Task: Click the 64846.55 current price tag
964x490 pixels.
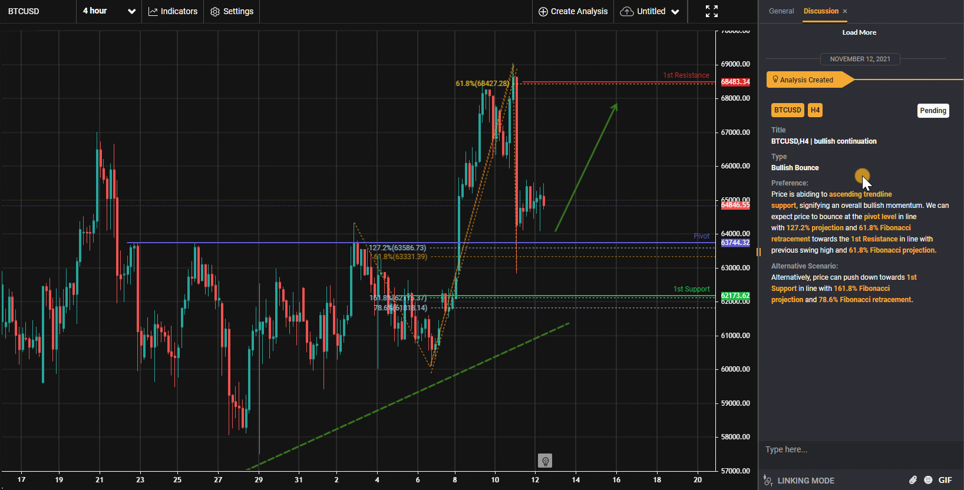Action: click(735, 205)
